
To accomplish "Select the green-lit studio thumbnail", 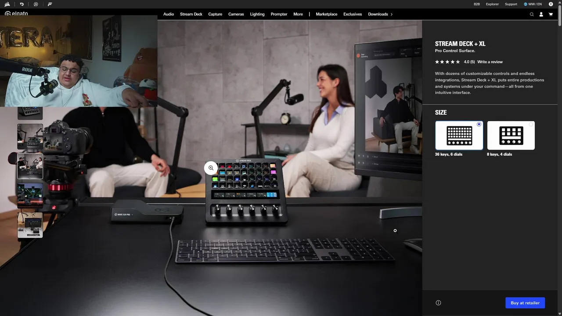I will pyautogui.click(x=30, y=195).
